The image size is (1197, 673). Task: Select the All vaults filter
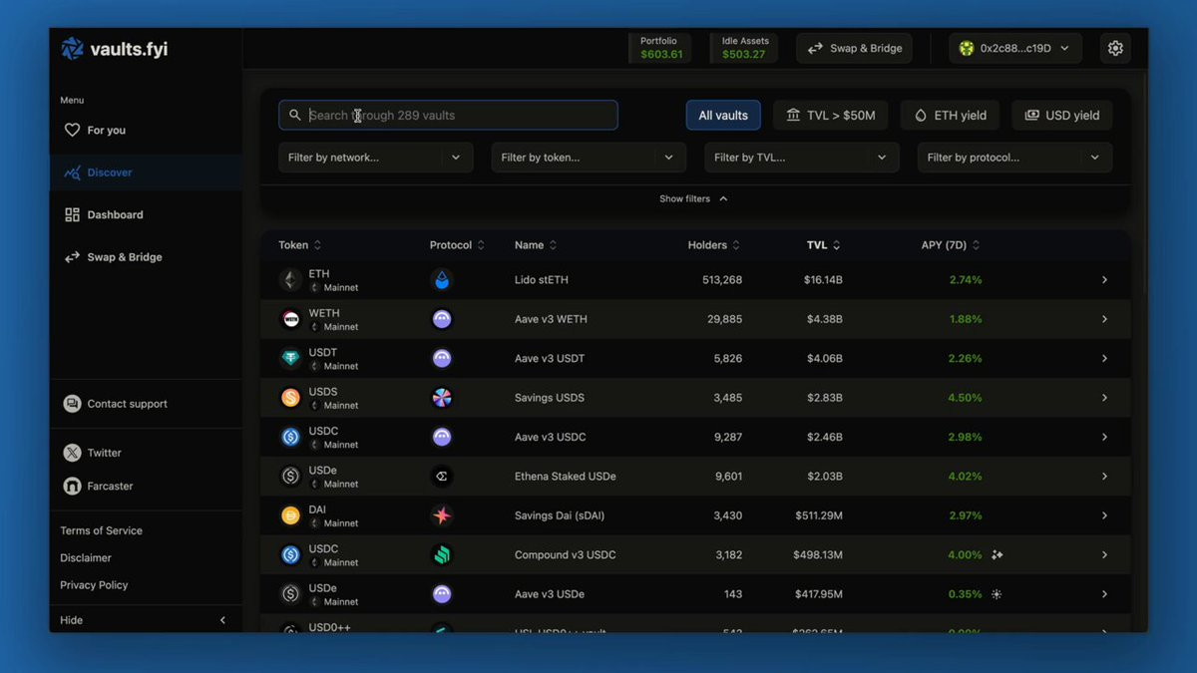tap(723, 115)
